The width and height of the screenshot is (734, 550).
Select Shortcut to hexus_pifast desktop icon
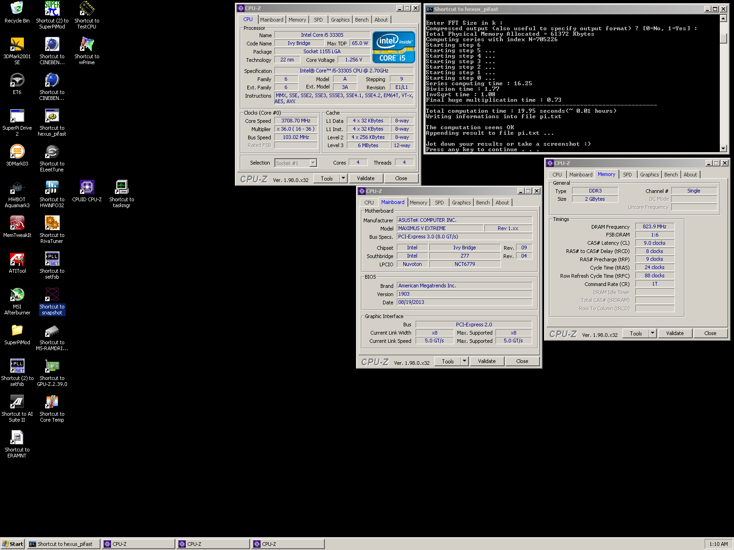52,122
